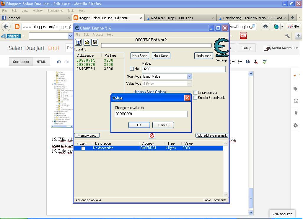Confirm value change with OK button
The height and width of the screenshot is (219, 303).
139,125
